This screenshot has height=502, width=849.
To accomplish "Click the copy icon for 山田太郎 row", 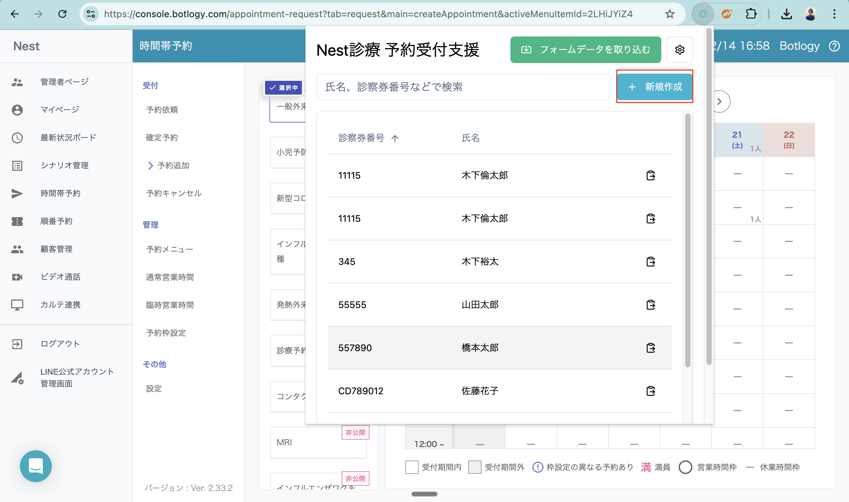I will 650,305.
